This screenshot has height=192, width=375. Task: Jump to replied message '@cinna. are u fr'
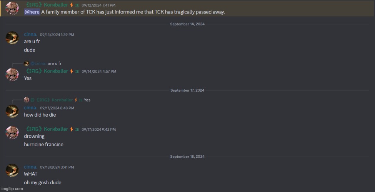(46, 63)
